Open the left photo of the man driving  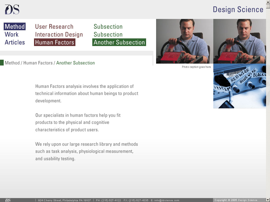(184, 41)
